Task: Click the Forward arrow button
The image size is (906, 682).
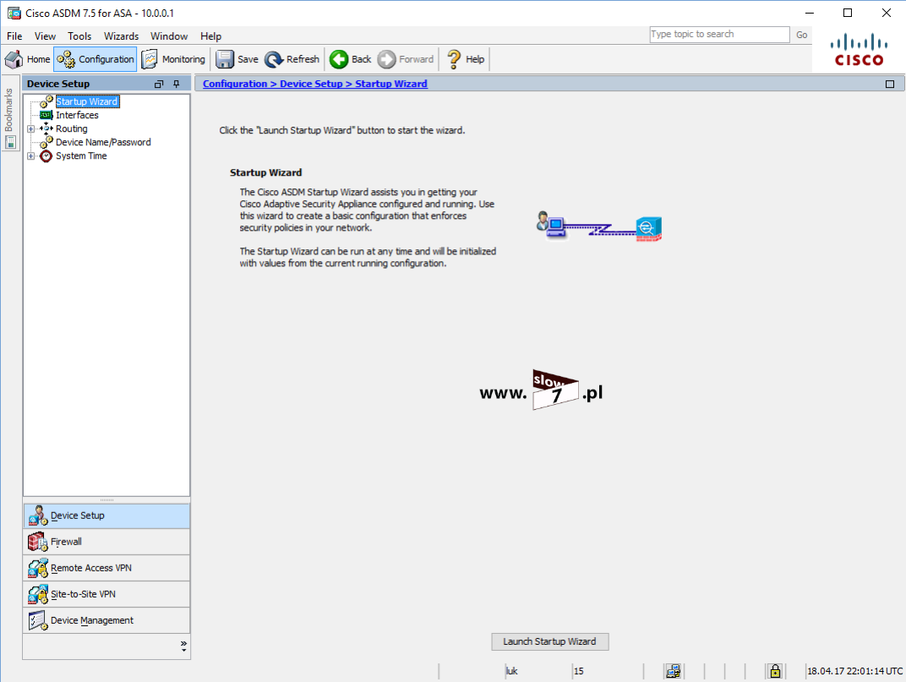Action: click(406, 59)
